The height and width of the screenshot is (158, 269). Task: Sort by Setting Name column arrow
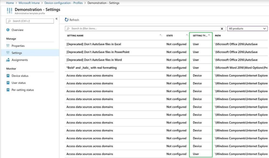[160, 35]
